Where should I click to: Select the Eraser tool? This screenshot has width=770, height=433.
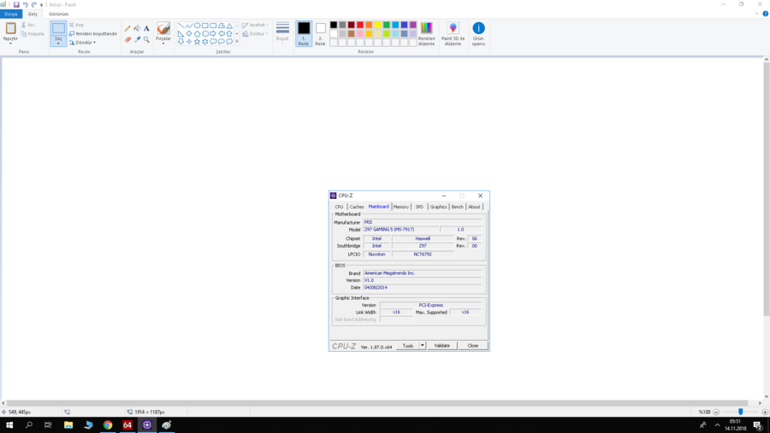coord(127,39)
